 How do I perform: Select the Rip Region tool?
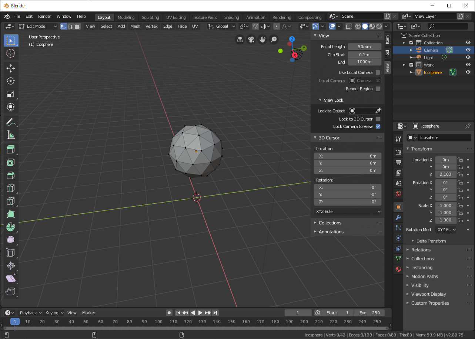(11, 291)
